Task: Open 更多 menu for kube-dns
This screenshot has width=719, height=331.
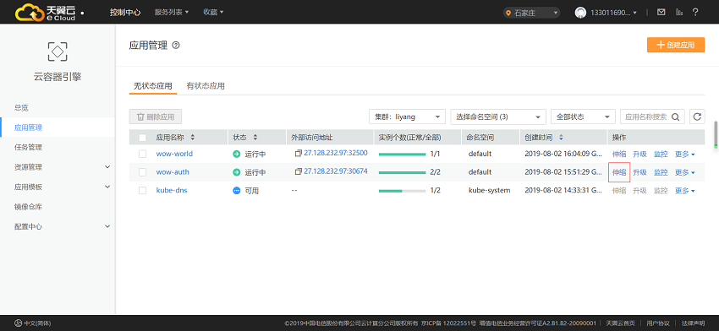Action: point(684,191)
